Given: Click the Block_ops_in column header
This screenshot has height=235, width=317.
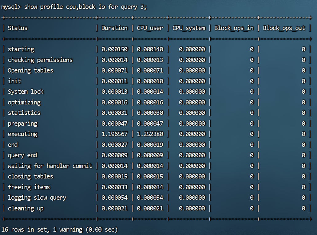Looking at the screenshot, I should pos(234,28).
